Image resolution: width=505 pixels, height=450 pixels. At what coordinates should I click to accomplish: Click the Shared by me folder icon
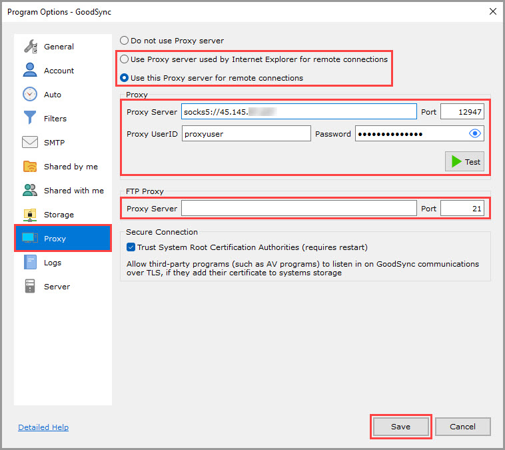click(30, 167)
